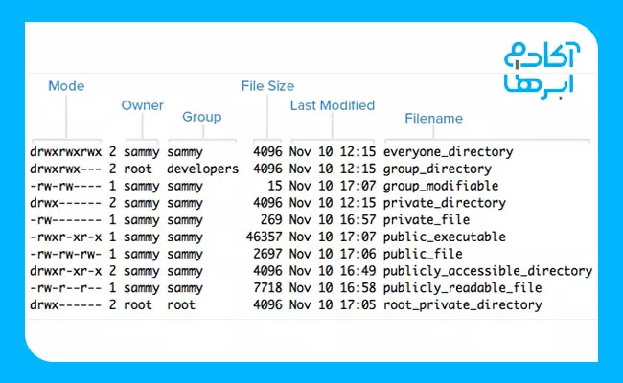Select the root_private_directory filename
The image size is (623, 383).
[462, 305]
